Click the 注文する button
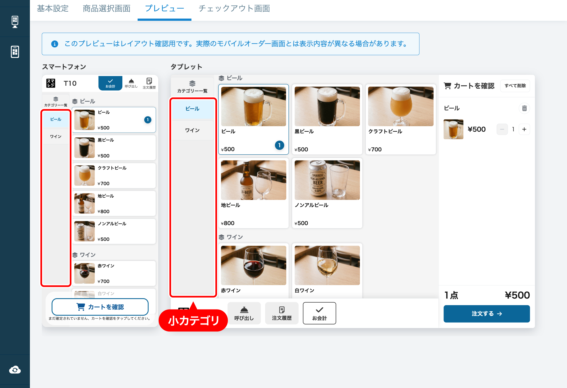 pos(486,314)
